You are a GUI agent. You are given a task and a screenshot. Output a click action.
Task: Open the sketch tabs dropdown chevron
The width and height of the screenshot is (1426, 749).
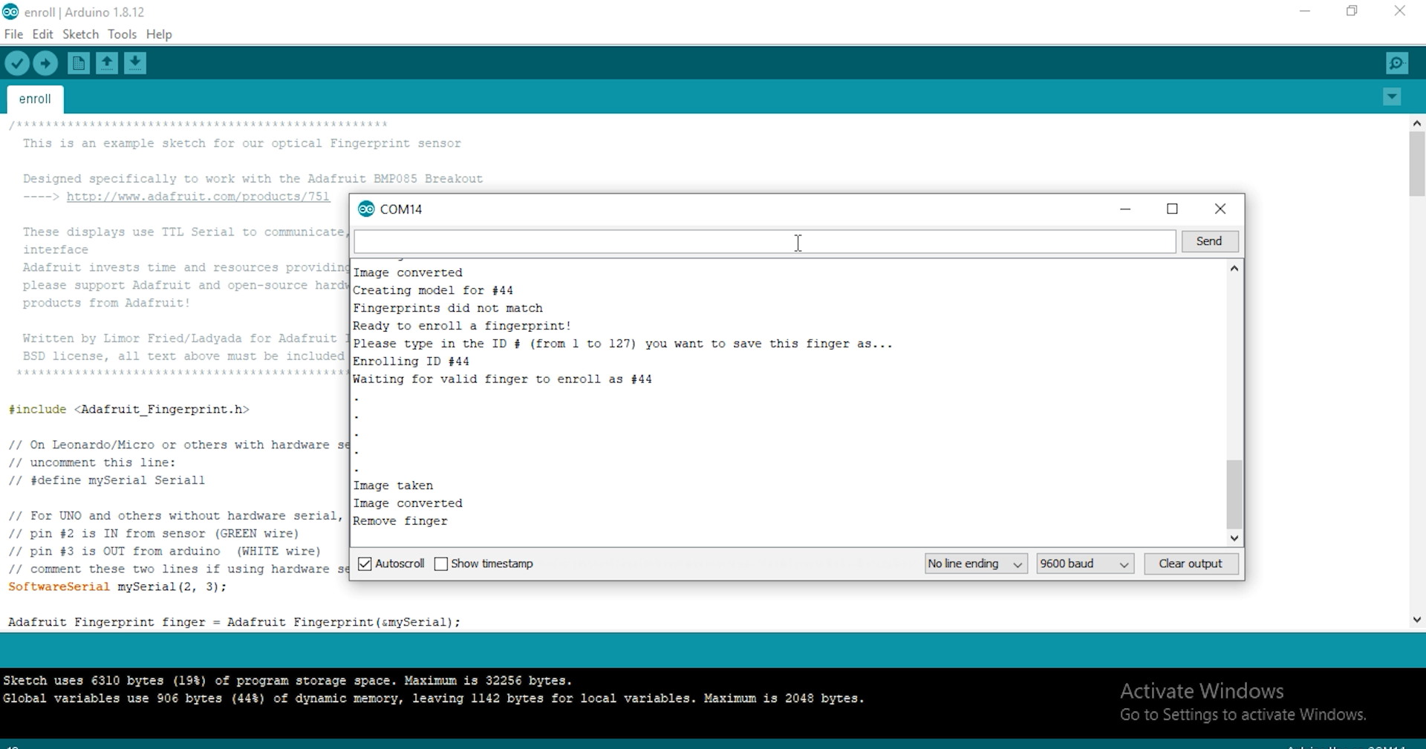point(1392,97)
